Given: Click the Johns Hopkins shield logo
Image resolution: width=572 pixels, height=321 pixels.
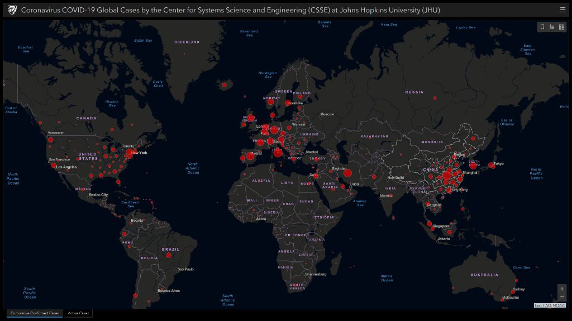Looking at the screenshot, I should [x=12, y=9].
